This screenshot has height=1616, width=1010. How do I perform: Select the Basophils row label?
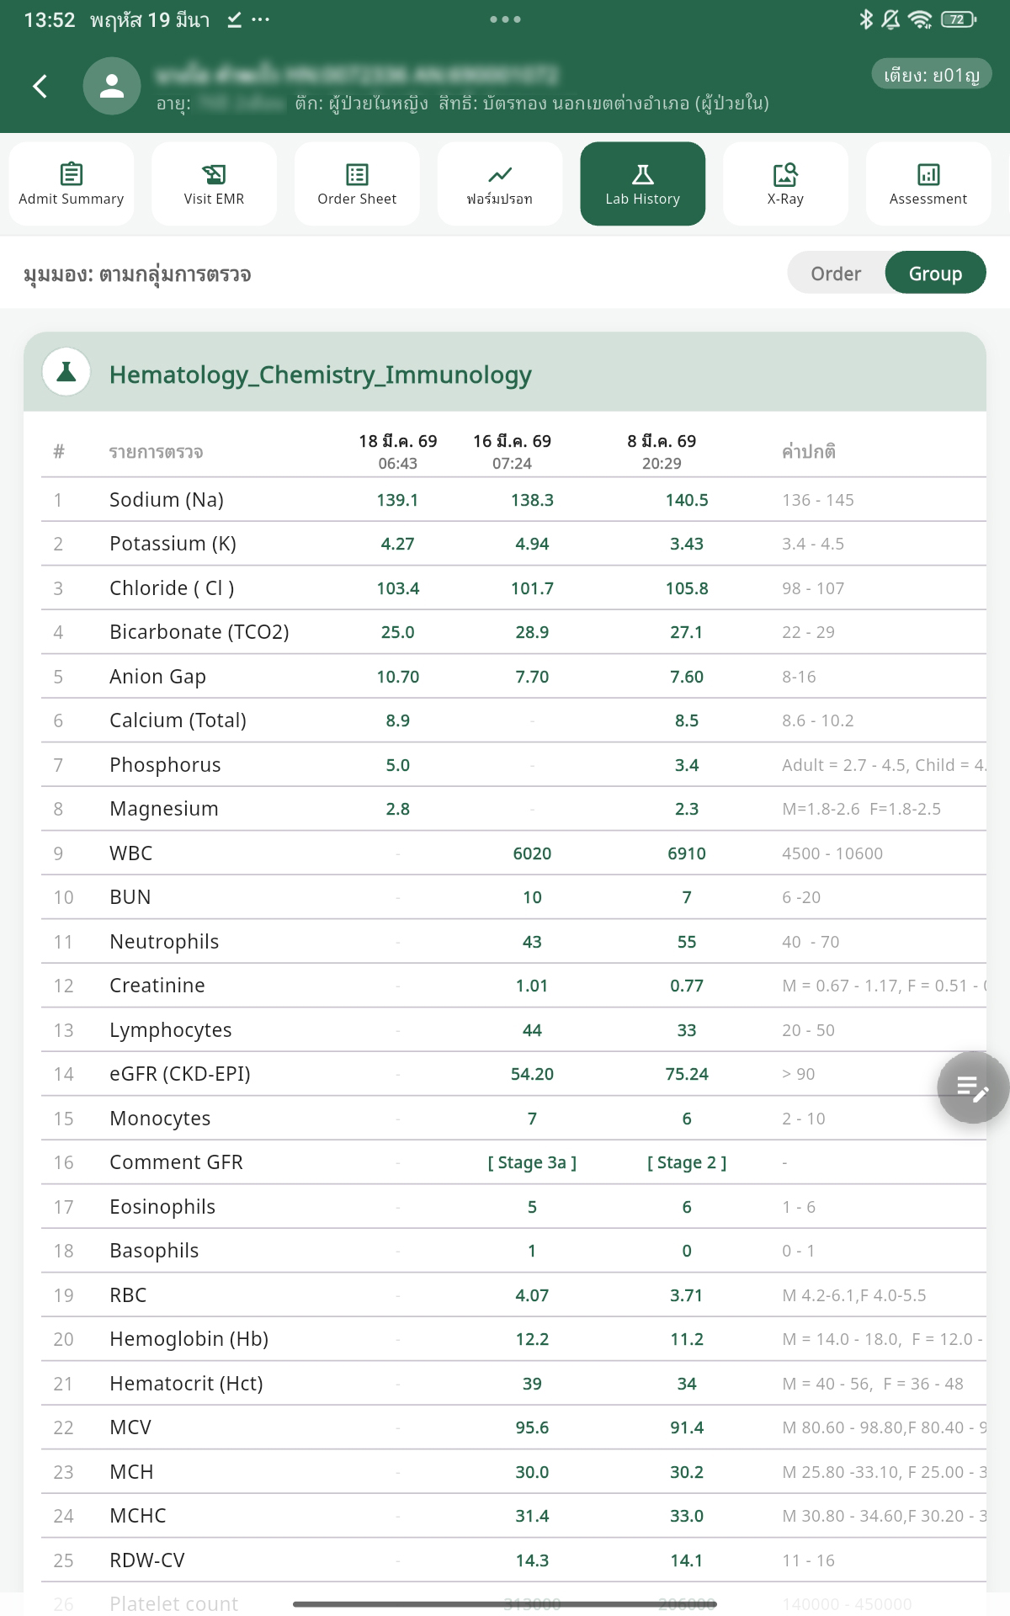pos(154,1251)
